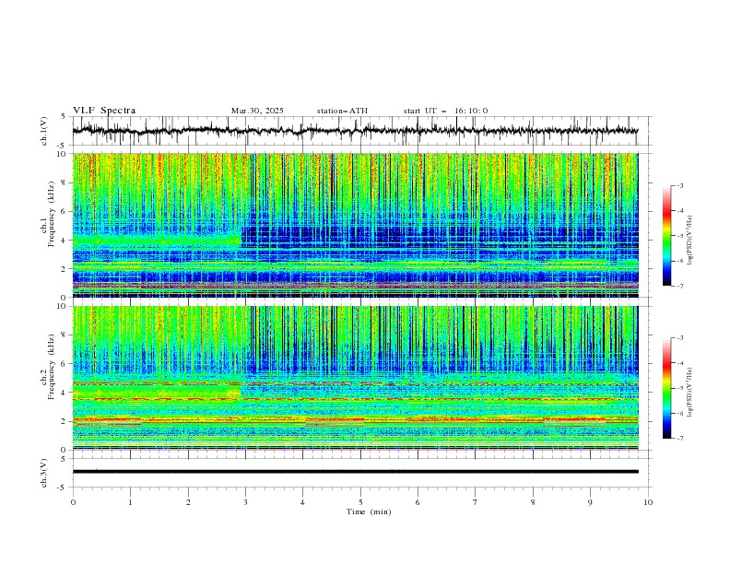Click time axis tick label "5"
Viewport: 730px width, 564px height.
click(360, 502)
